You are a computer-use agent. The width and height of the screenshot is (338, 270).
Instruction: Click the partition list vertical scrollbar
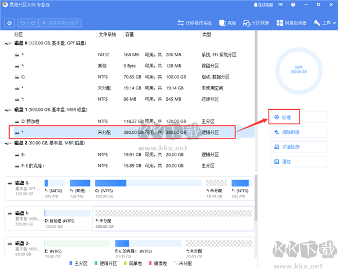pos(256,101)
